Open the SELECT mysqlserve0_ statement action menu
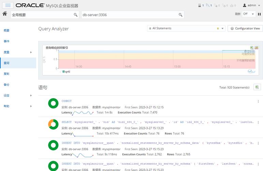263x171 pixels. click(x=258, y=122)
